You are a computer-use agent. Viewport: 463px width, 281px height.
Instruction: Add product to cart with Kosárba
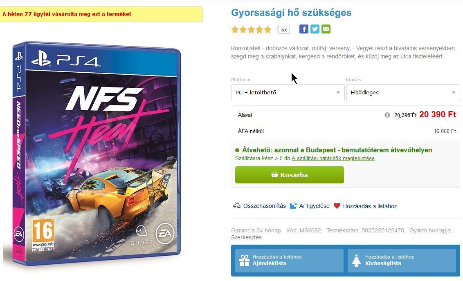pyautogui.click(x=290, y=175)
